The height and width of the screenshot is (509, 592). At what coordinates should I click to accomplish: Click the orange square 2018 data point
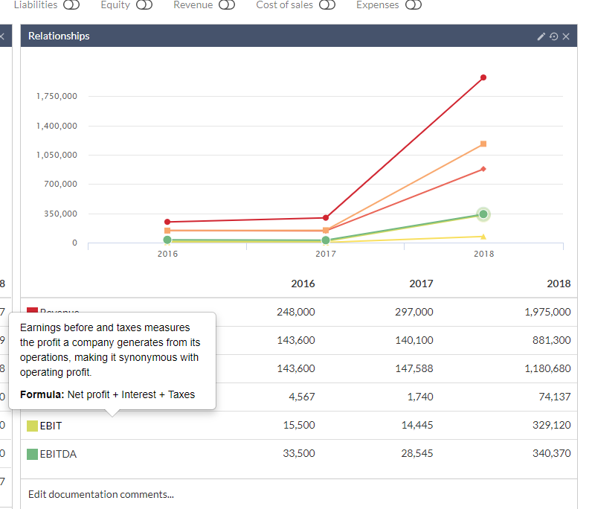coord(483,144)
